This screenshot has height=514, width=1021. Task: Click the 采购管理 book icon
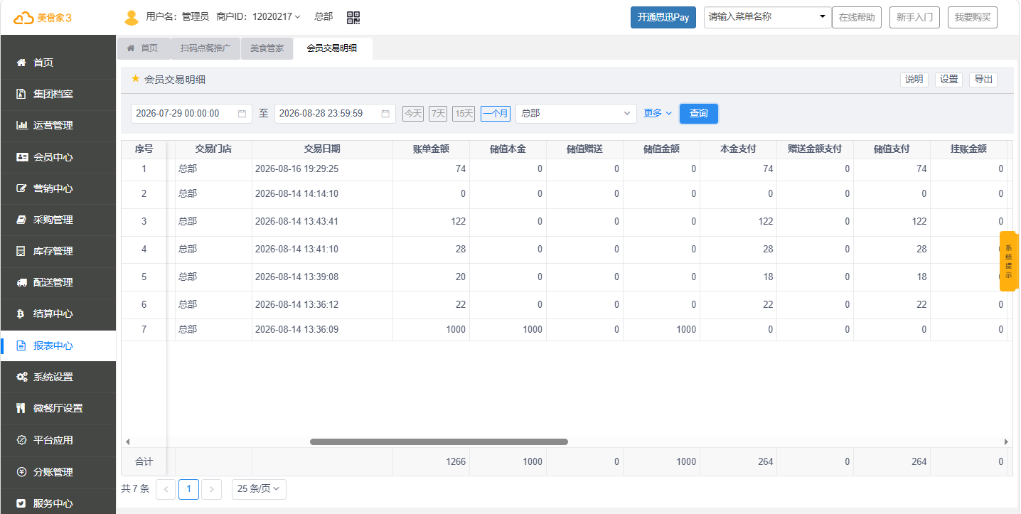coord(21,220)
